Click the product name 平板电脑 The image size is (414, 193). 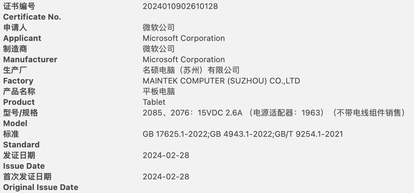point(159,92)
